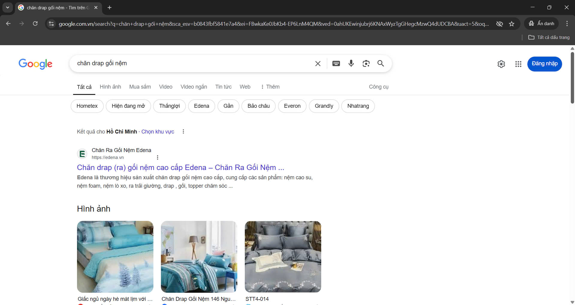Click the scrollbar down arrow
This screenshot has height=305, width=575.
[572, 302]
